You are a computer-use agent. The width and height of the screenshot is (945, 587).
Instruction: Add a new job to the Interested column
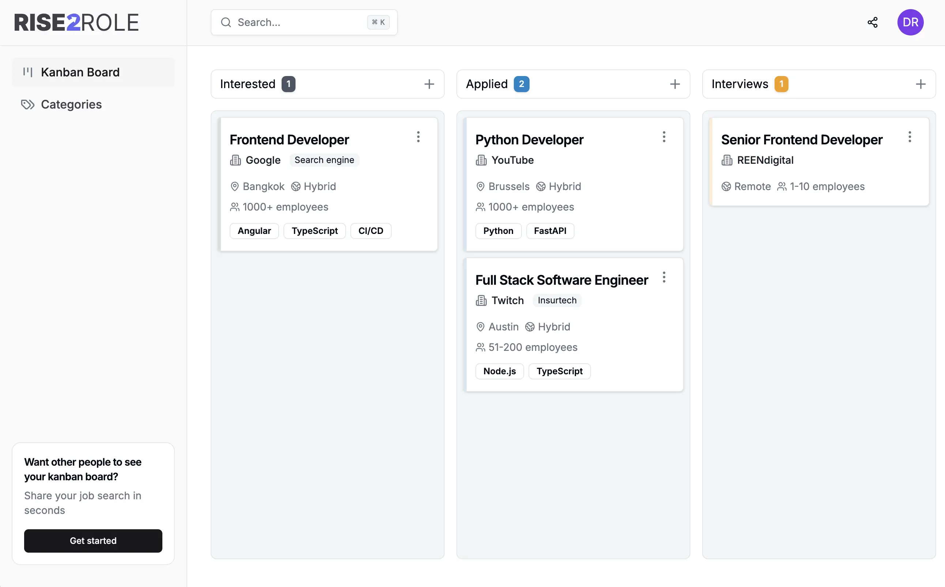click(x=429, y=84)
